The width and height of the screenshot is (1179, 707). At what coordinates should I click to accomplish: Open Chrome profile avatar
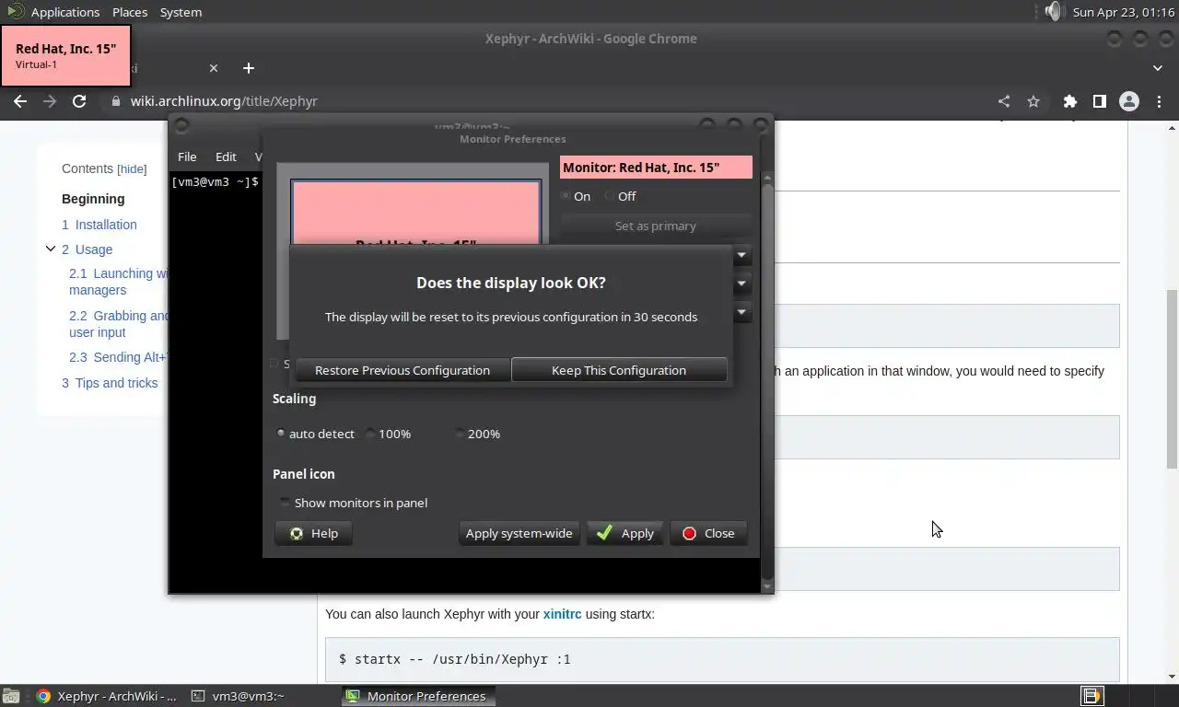click(x=1128, y=101)
